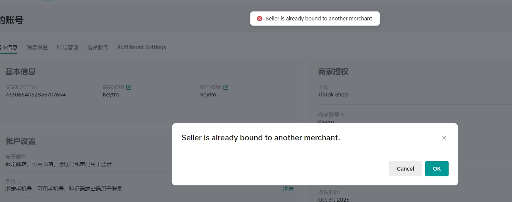The image size is (512, 202).
Task: Click the edit icon beside 账号名称
Action: 226,87
